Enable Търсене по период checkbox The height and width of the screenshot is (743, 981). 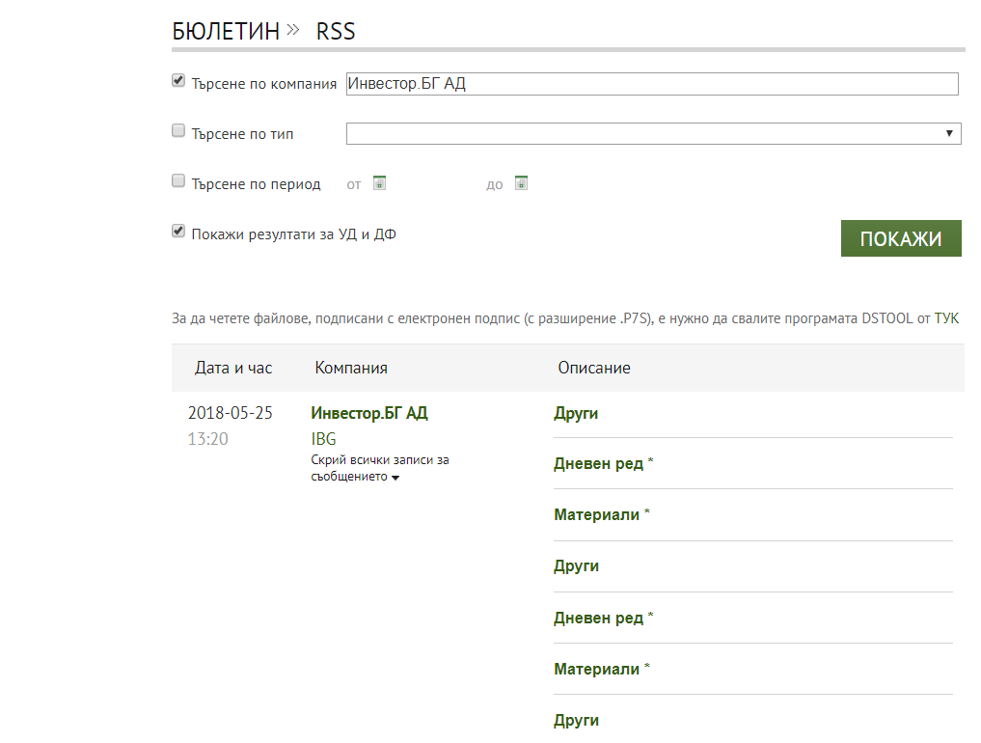coord(178,180)
